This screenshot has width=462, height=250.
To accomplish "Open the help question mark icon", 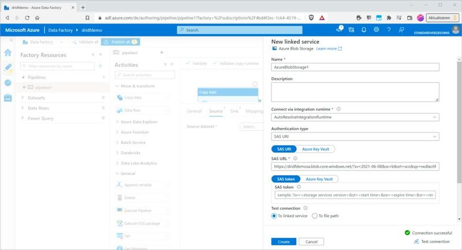I will point(389,30).
